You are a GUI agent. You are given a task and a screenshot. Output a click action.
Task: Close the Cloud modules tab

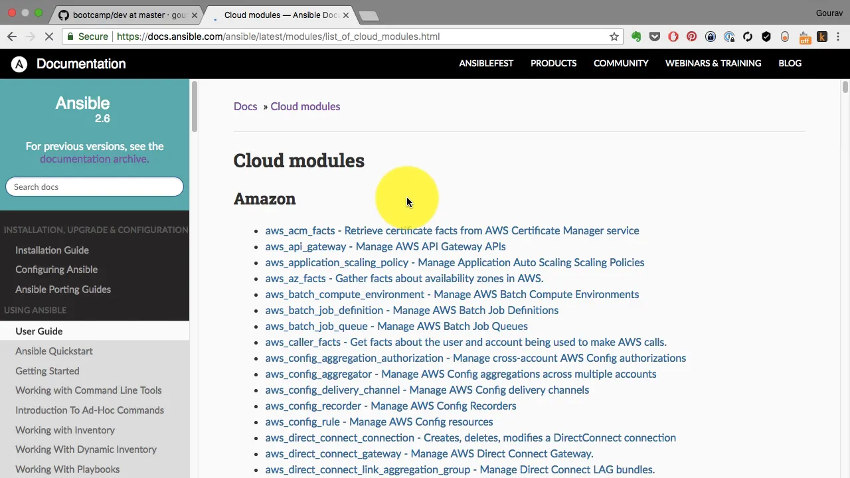(x=345, y=15)
